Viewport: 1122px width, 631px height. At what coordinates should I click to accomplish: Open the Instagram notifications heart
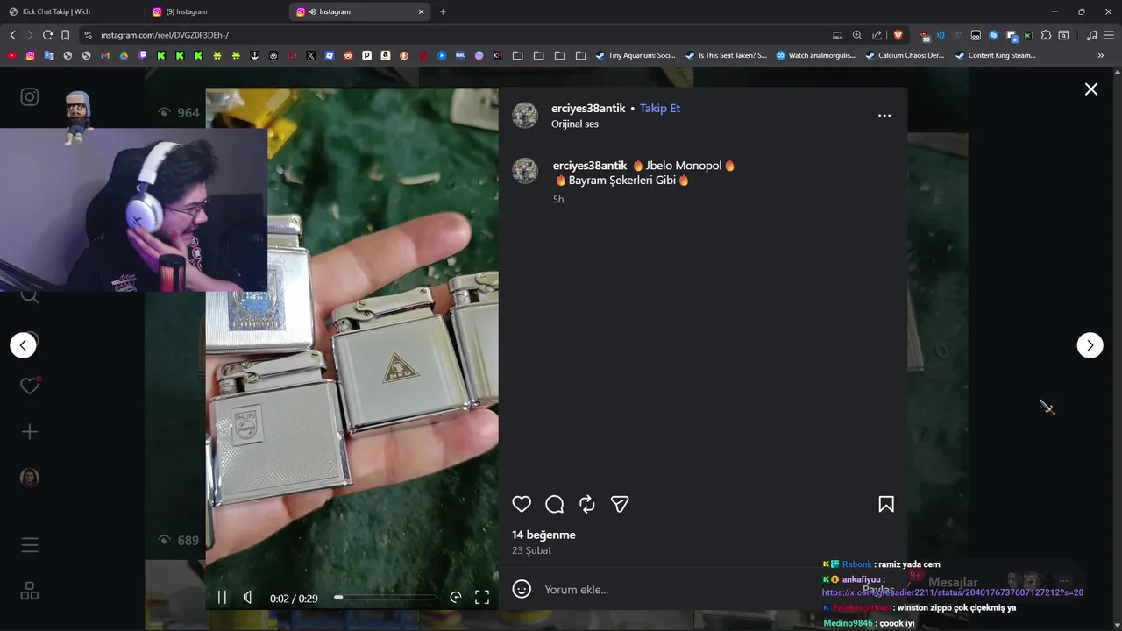30,386
